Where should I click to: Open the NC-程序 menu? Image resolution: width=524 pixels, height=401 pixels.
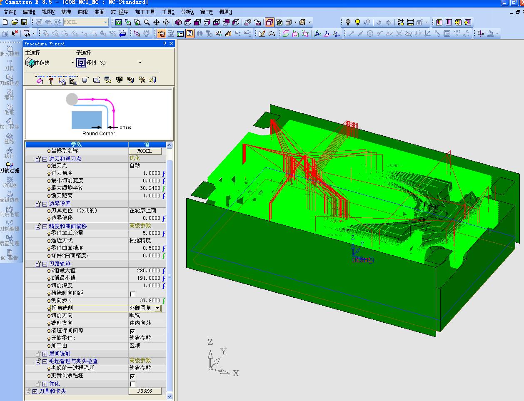(x=120, y=12)
